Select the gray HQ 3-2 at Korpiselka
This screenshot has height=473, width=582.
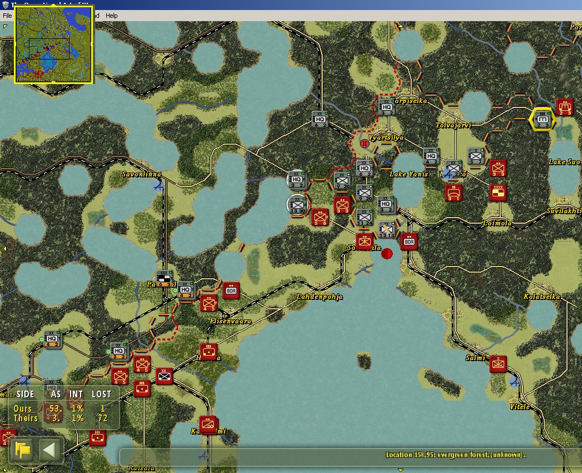386,107
